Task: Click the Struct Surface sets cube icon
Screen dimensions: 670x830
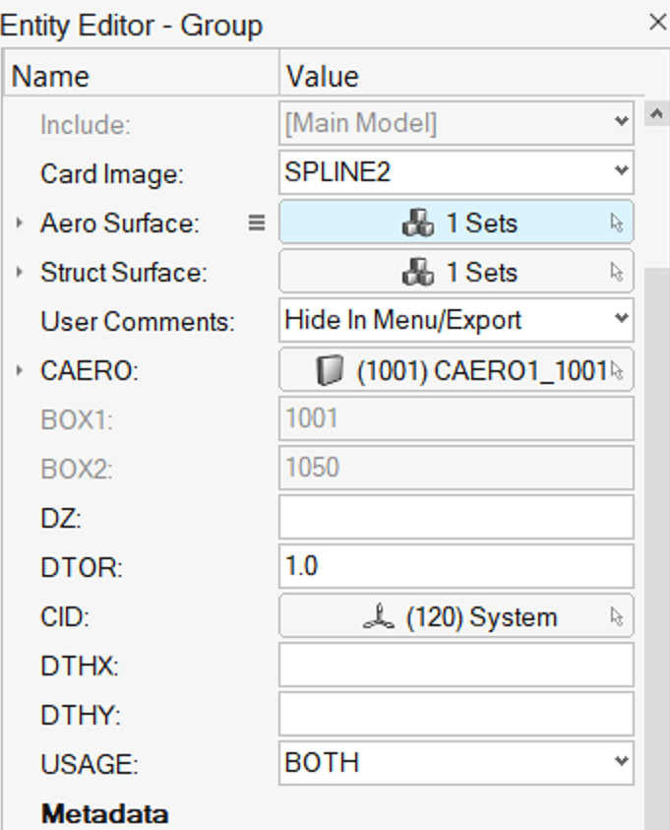Action: 418,272
